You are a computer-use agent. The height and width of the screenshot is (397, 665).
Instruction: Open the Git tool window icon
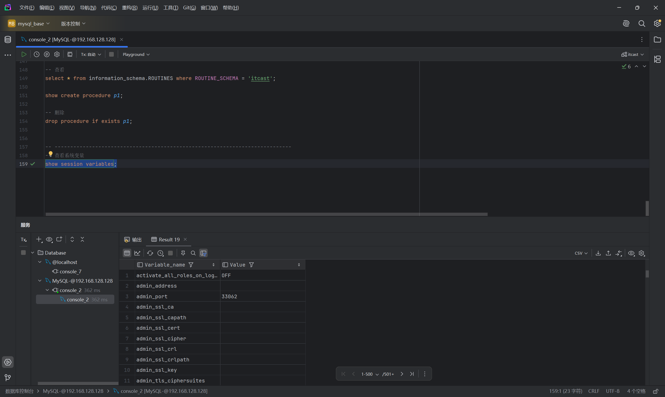(8, 378)
